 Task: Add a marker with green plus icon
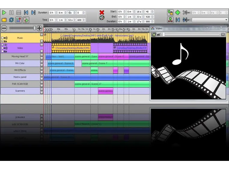coord(178,13)
